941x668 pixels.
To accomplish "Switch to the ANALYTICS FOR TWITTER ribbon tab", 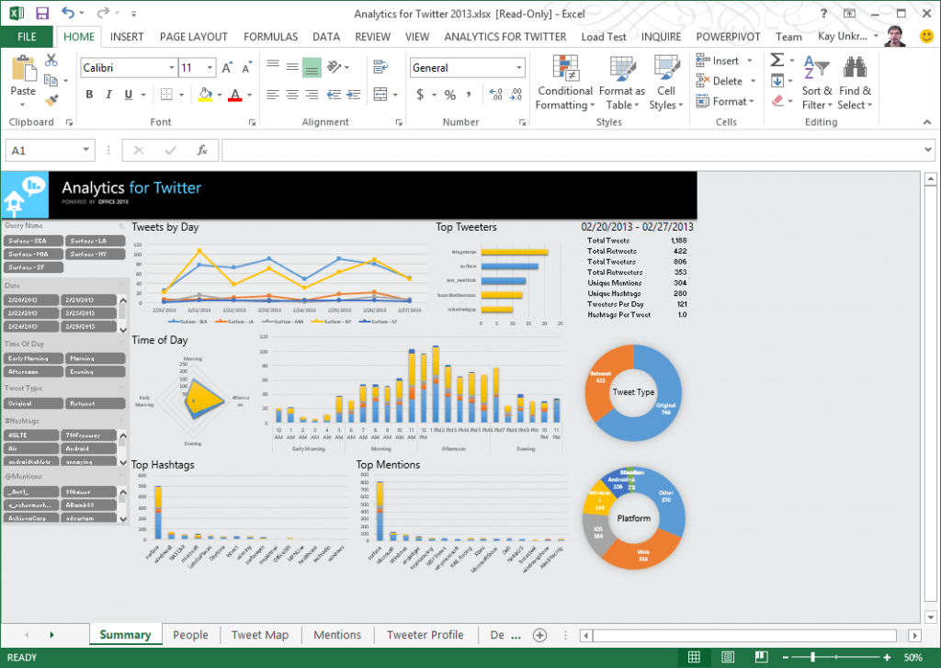I will tap(505, 37).
